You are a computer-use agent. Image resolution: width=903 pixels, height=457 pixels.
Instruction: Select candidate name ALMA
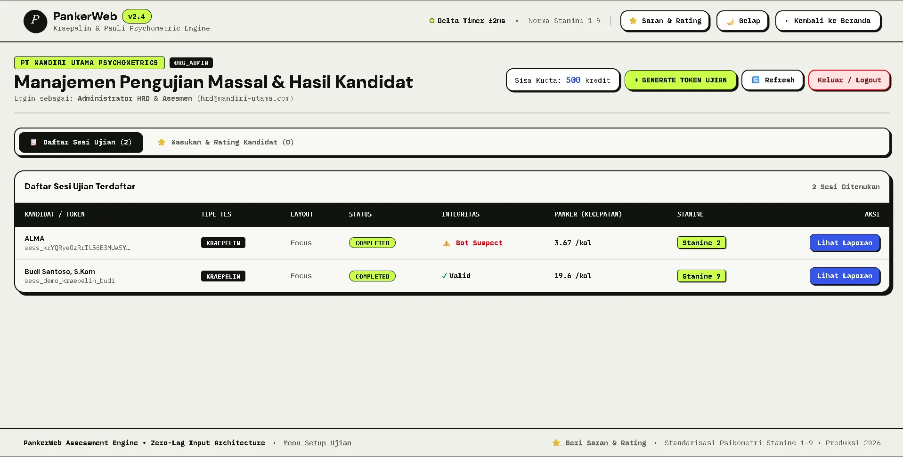(34, 239)
